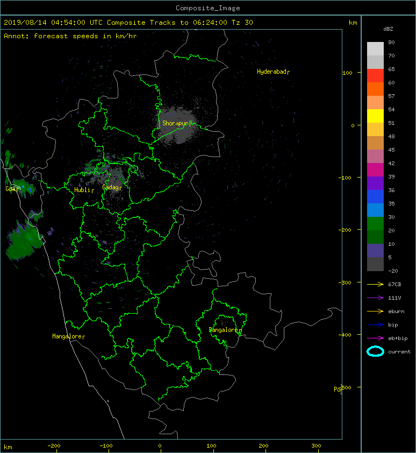Click the eb+bip legend label

click(398, 338)
